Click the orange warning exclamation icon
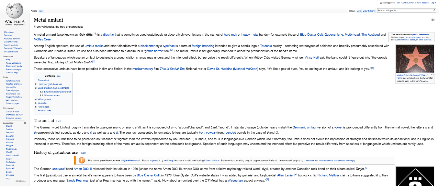The image size is (439, 186). click(82, 160)
